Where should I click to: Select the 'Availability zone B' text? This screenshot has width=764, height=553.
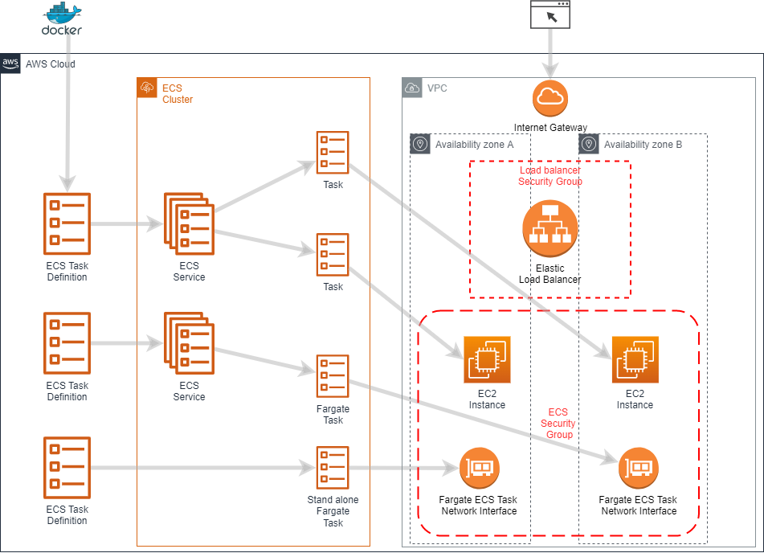coord(643,145)
